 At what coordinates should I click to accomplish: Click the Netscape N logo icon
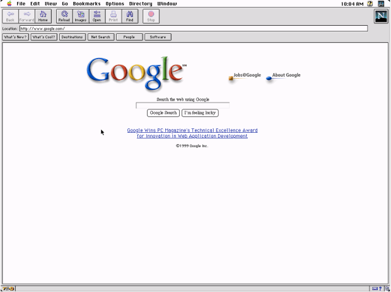(381, 17)
